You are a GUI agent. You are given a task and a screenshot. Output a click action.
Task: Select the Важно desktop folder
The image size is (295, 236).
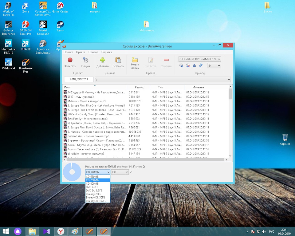(x=268, y=7)
